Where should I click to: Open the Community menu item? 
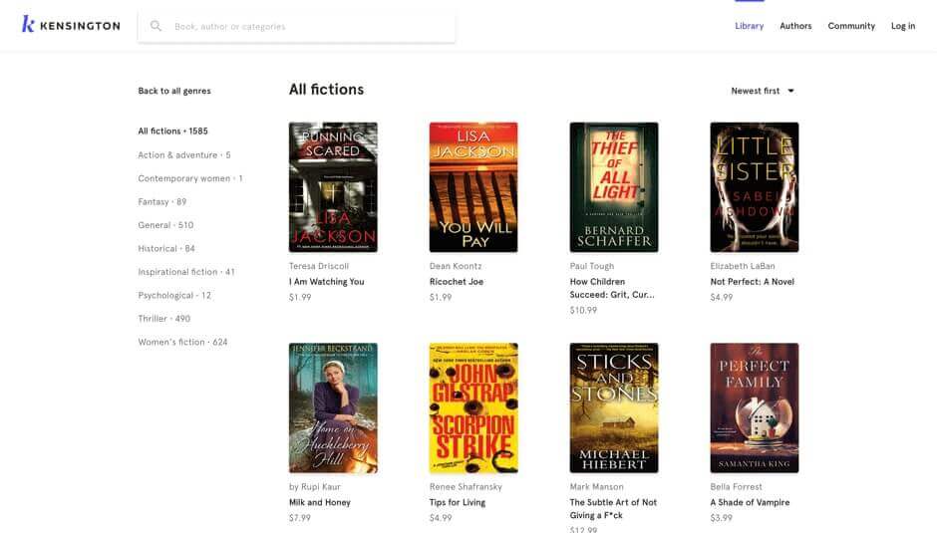pyautogui.click(x=851, y=26)
